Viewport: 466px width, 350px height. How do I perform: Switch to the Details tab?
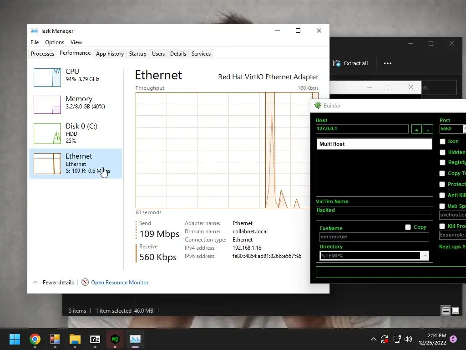[178, 54]
